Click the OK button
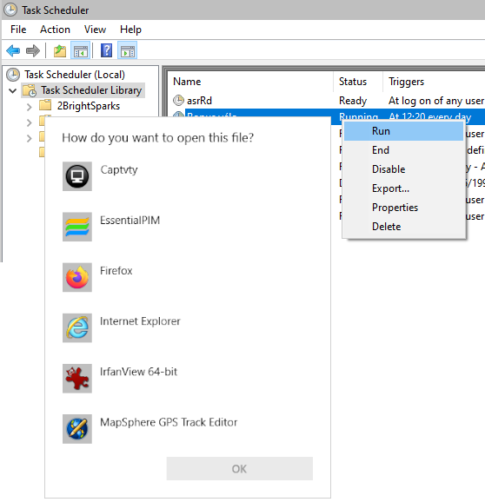 (x=239, y=469)
